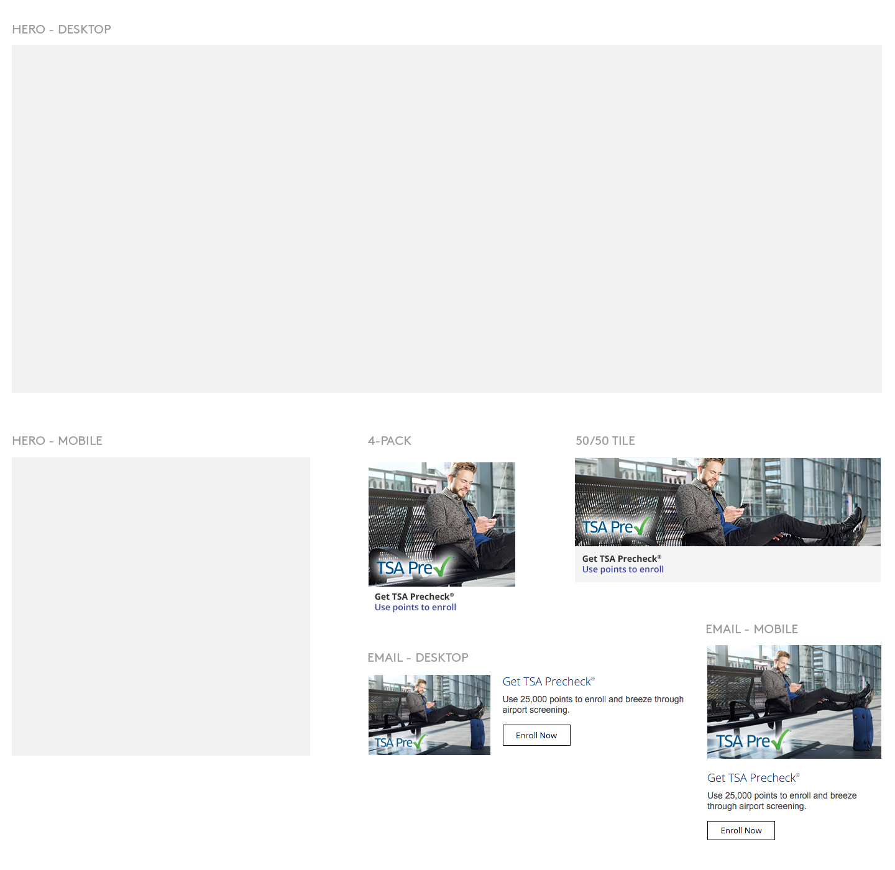The height and width of the screenshot is (870, 895).
Task: Open 'Use points to enroll' link in 50/50 tile
Action: 623,569
